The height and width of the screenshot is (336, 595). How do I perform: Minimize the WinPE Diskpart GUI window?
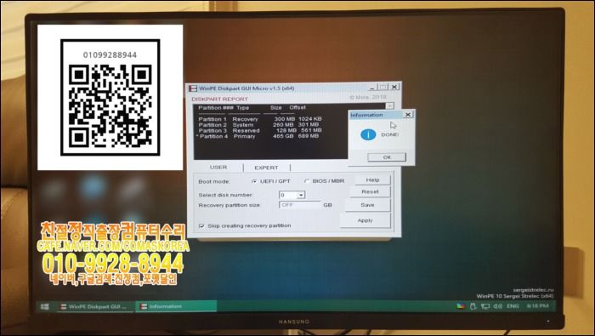[x=372, y=88]
